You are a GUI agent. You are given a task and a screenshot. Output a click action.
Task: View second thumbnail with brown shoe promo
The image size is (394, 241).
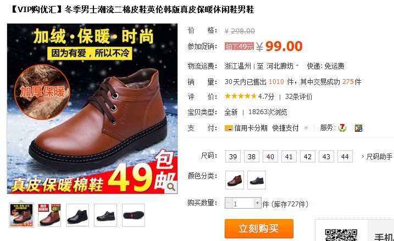coord(49,215)
